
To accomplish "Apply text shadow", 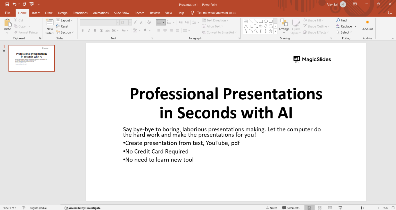I will tap(101, 30).
